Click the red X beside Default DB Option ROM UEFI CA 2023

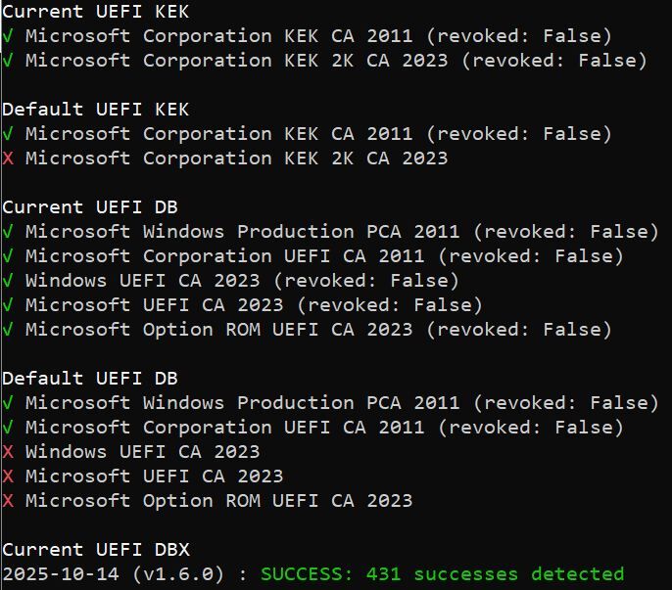(x=8, y=501)
